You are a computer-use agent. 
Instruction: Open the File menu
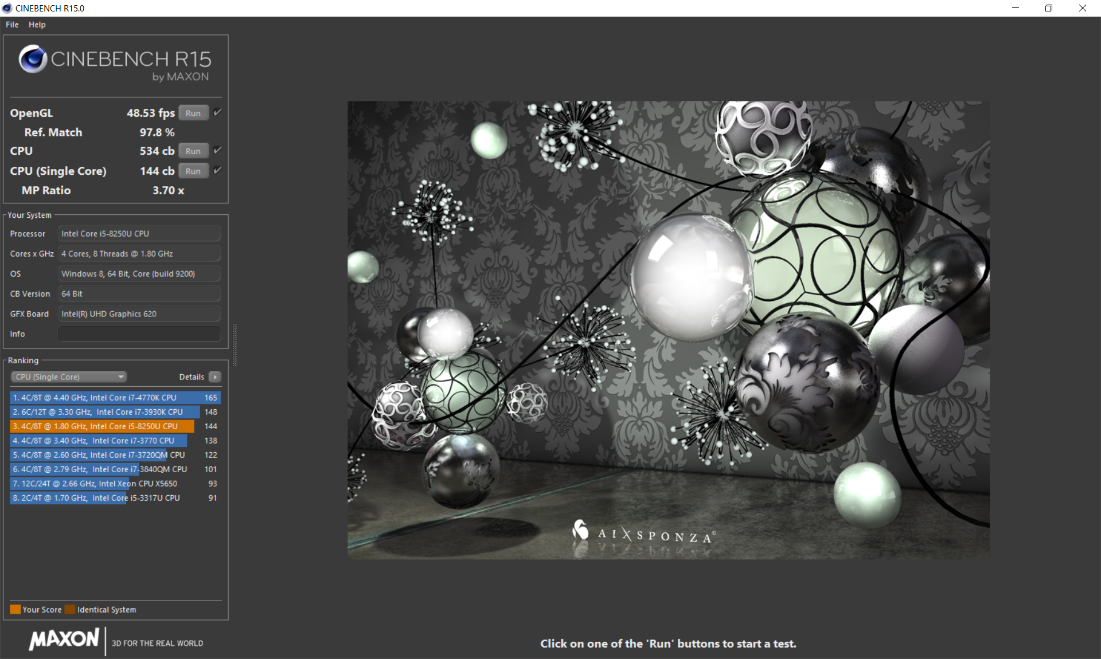coord(12,25)
